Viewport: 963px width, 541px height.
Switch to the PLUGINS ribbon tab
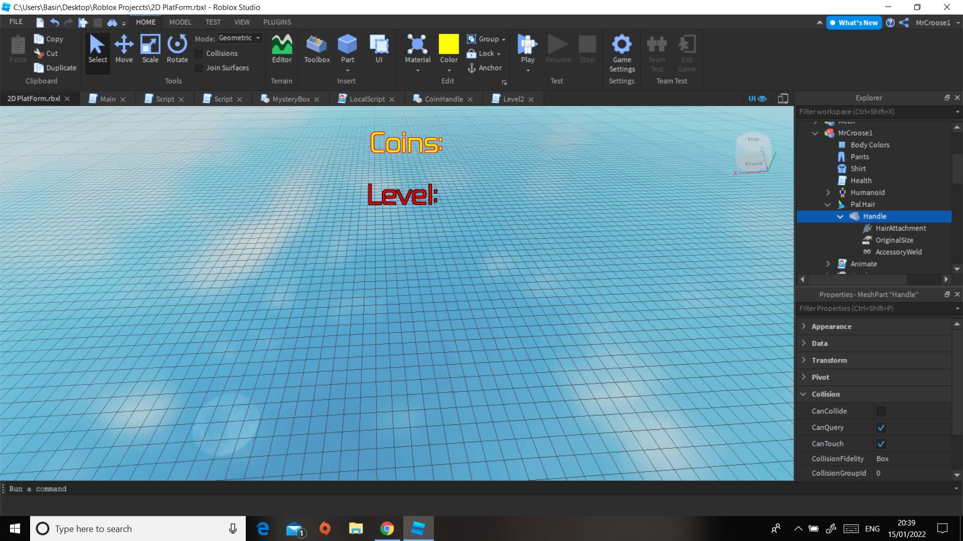coord(277,22)
